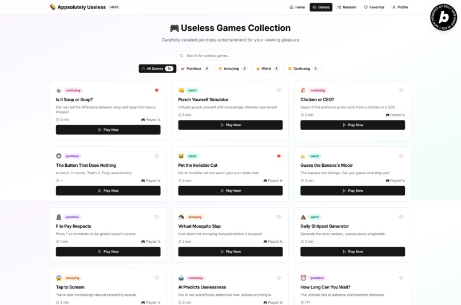Toggle heart icon on AI Predicts Uselessness
The image size is (461, 305).
pyautogui.click(x=279, y=278)
